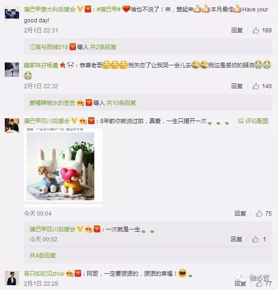Screen dimensions: 278x290
Task: Open the #蒲巴甲# hashtag topic
Action: tap(109, 9)
